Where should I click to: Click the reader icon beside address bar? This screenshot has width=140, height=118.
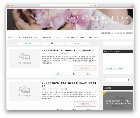click(x=95, y=6)
